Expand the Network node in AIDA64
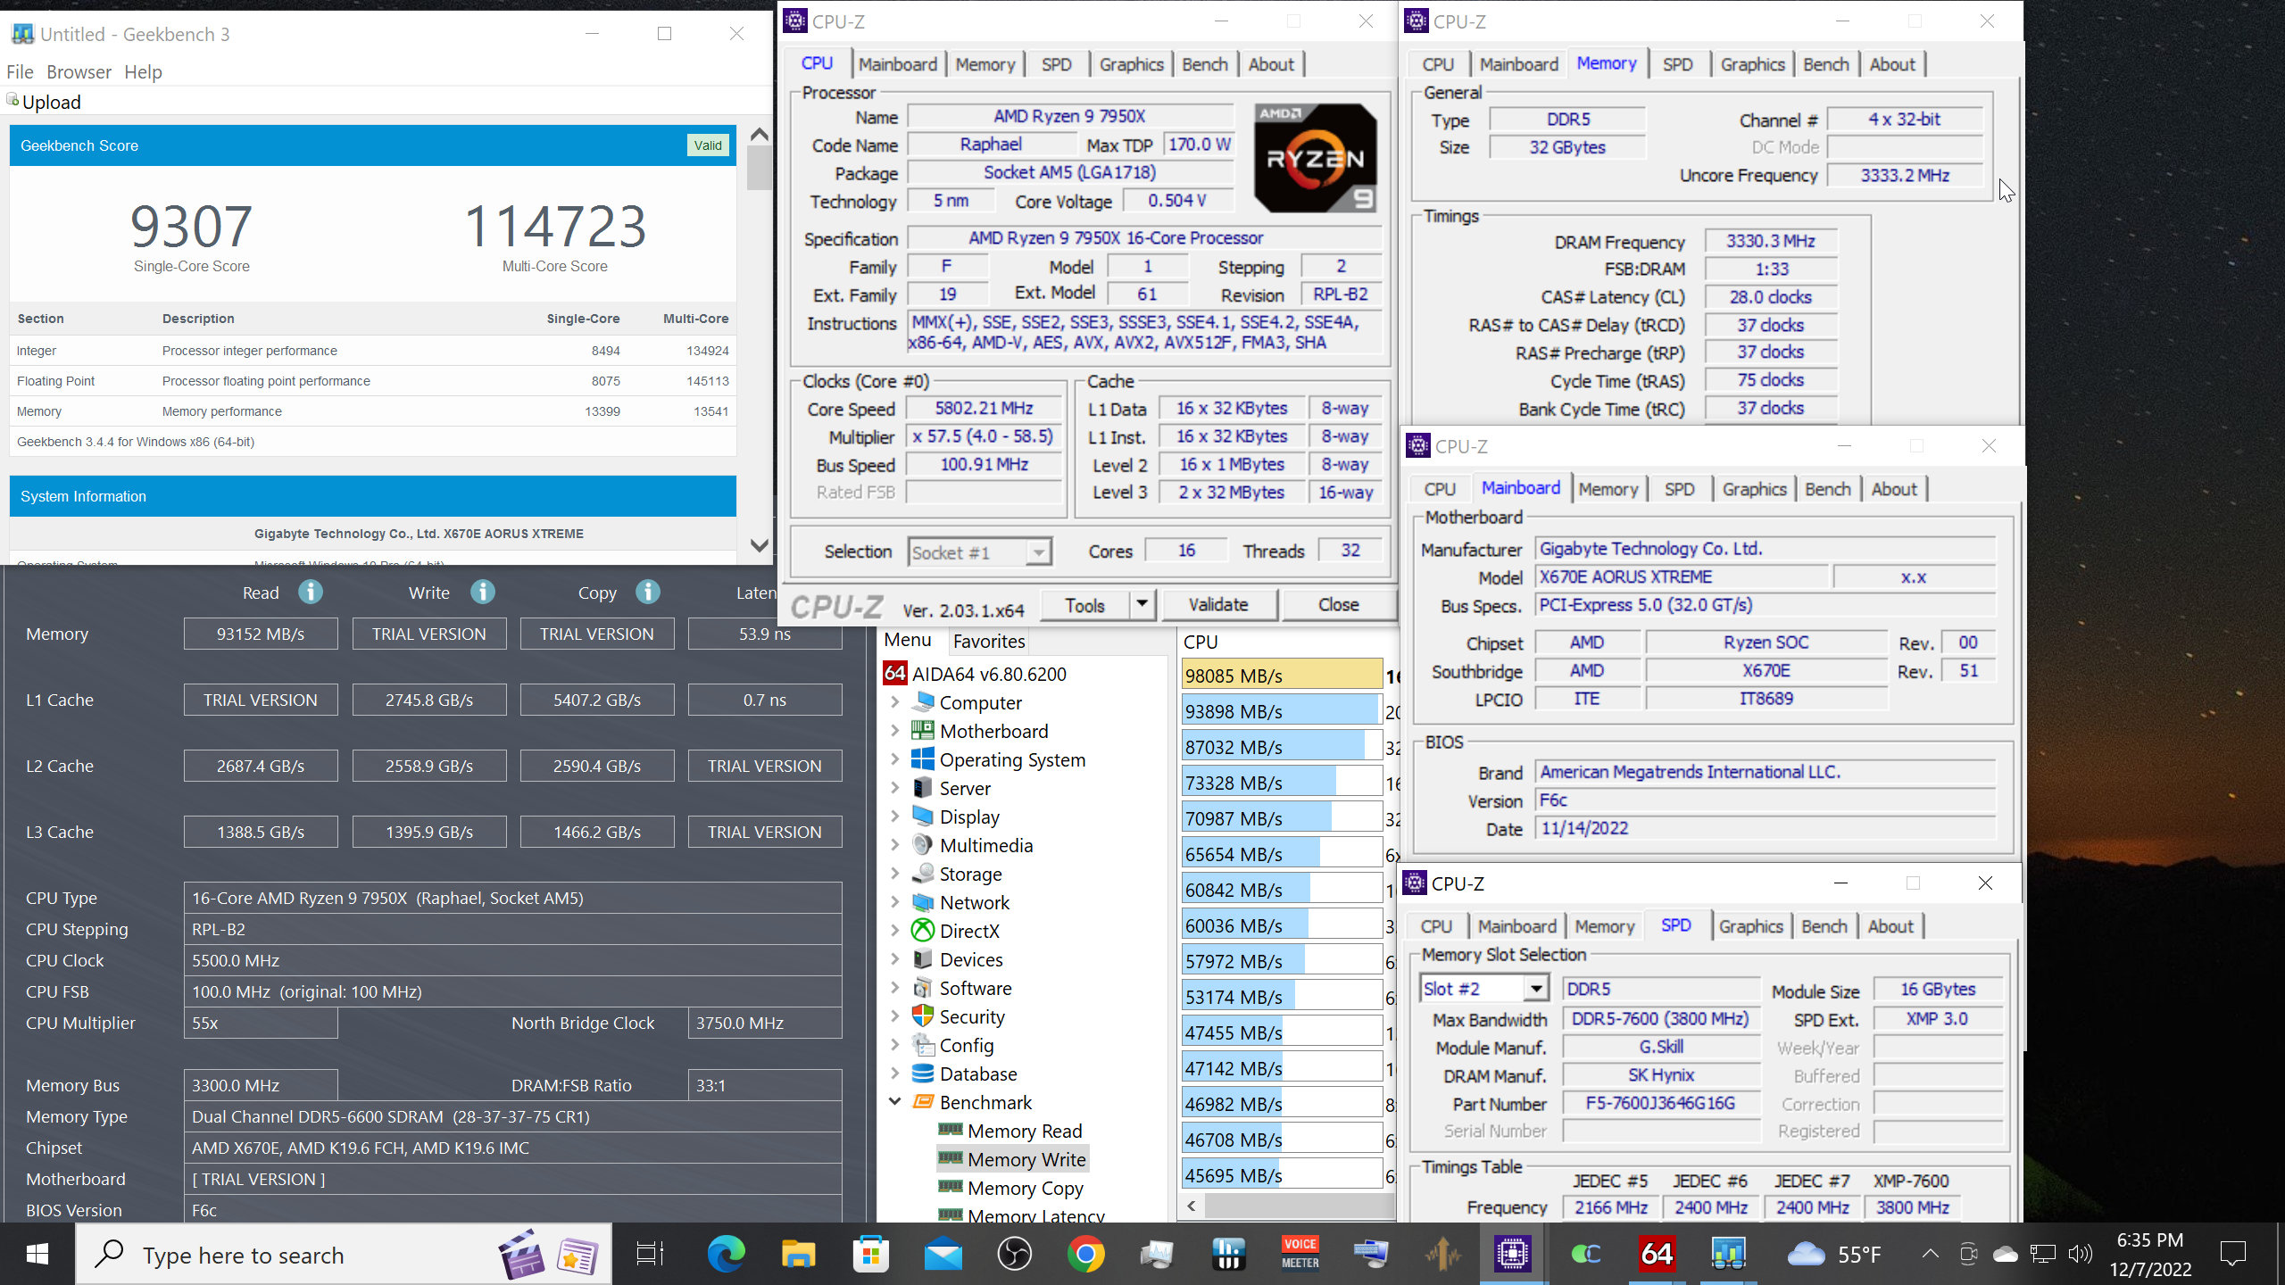2285x1285 pixels. point(895,902)
